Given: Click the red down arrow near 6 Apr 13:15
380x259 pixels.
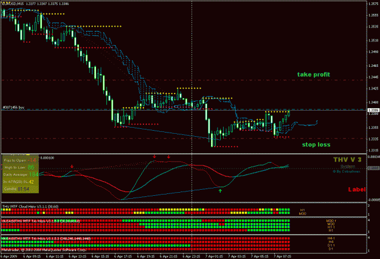Looking at the screenshot, I should (x=72, y=167).
